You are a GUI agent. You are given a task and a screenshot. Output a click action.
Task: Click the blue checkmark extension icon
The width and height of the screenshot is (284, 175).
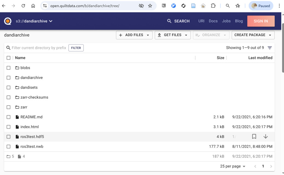pos(174,6)
